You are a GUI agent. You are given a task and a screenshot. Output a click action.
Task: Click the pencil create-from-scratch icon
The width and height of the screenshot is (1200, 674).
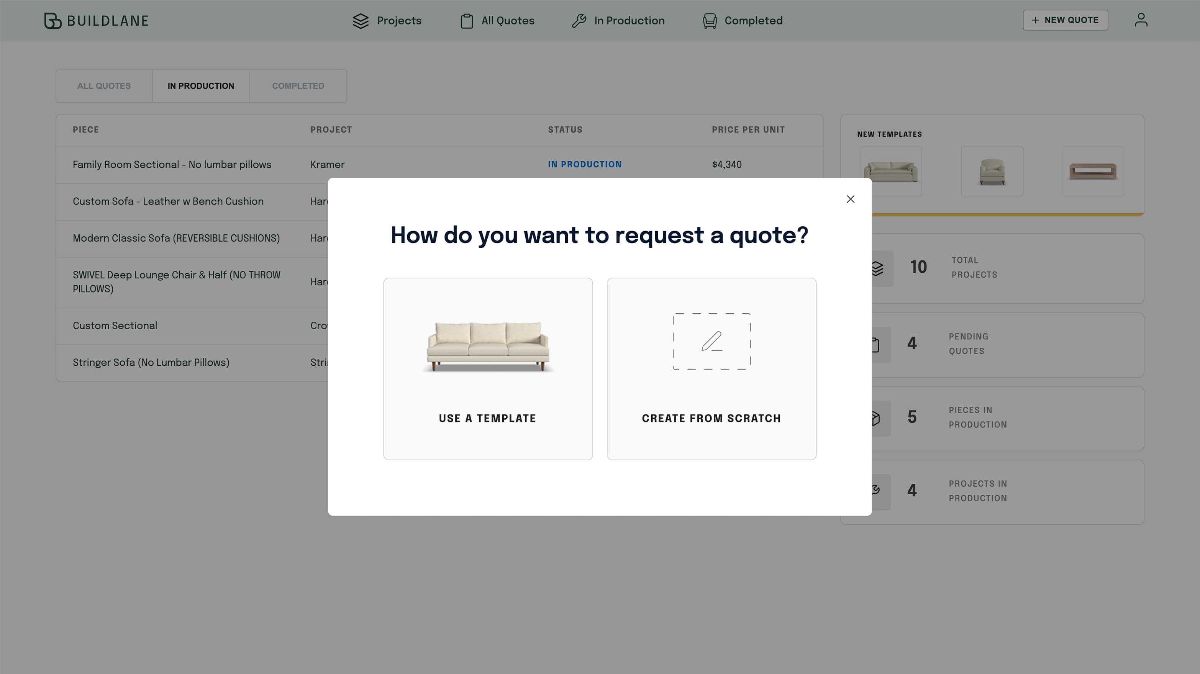711,341
